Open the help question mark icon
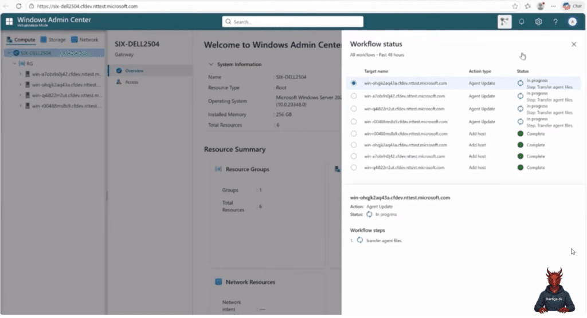The image size is (587, 318). [x=555, y=22]
